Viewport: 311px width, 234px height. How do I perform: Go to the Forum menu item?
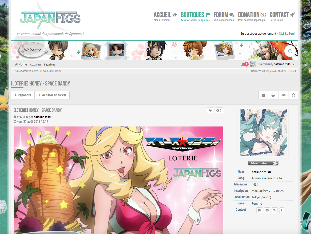[224, 16]
